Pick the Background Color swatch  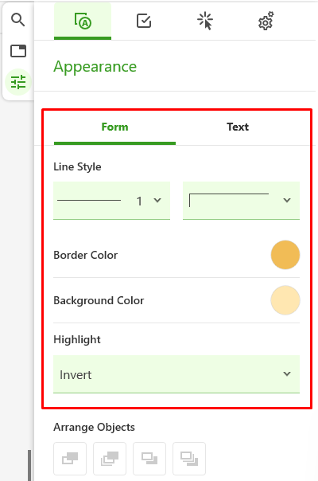click(285, 300)
